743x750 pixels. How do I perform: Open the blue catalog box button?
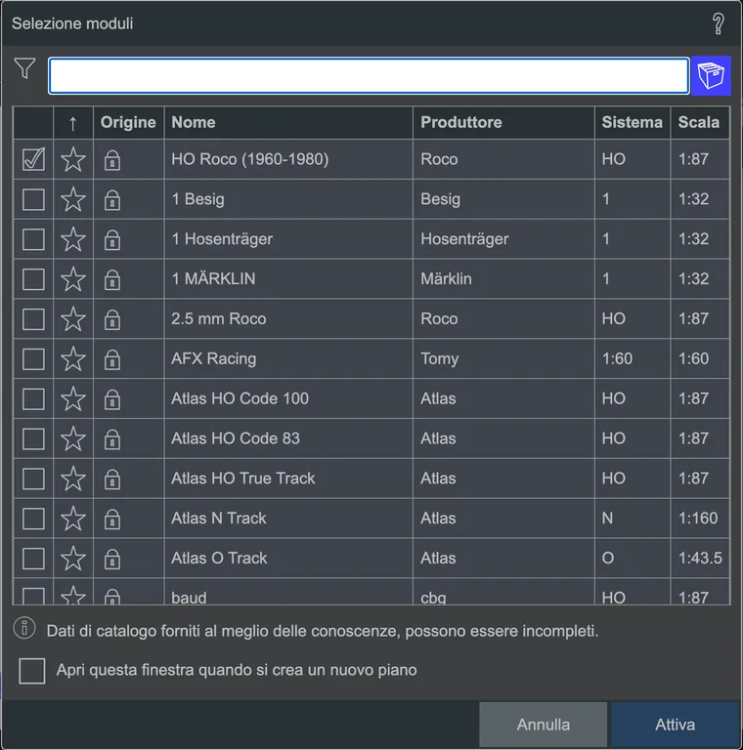tap(711, 75)
